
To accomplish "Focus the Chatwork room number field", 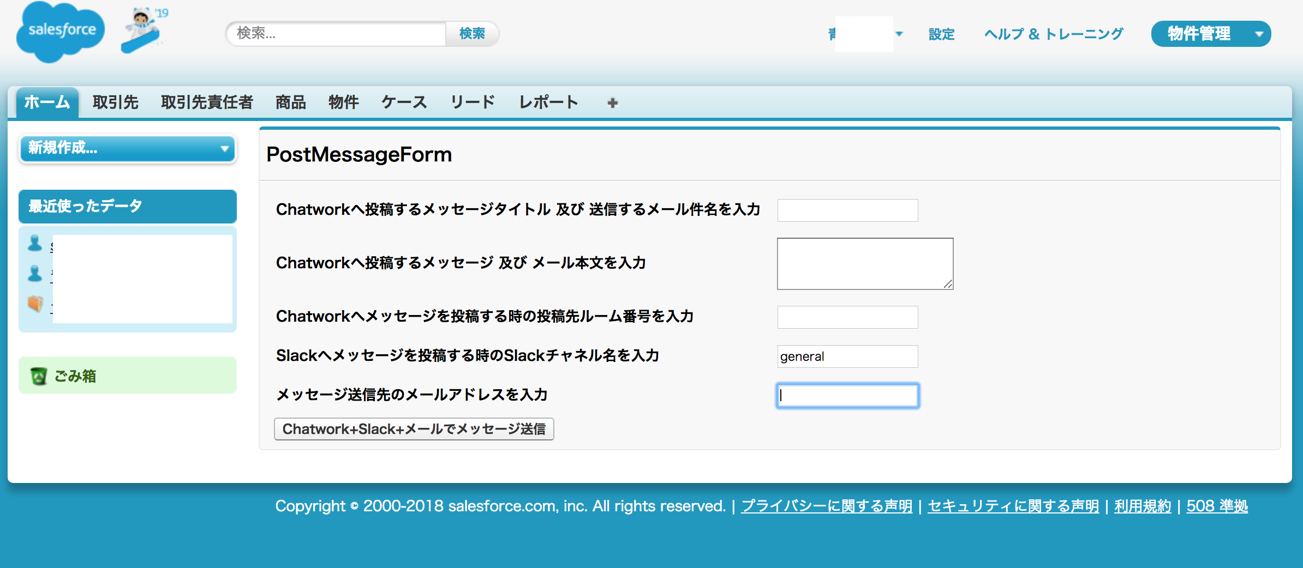I will 847,317.
